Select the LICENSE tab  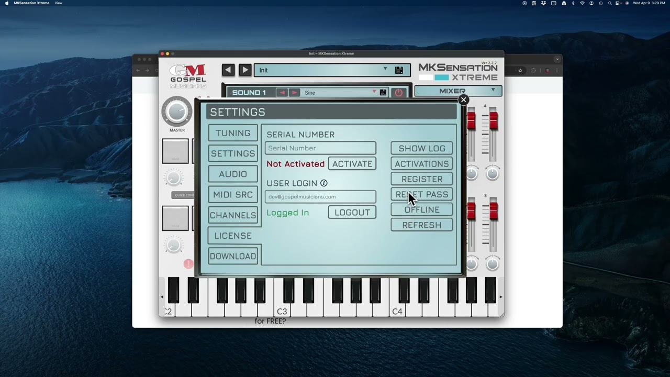(233, 236)
